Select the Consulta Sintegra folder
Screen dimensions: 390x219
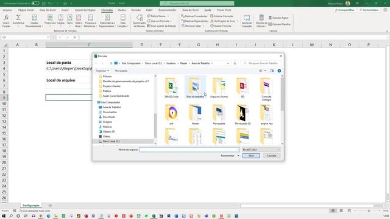(266, 89)
